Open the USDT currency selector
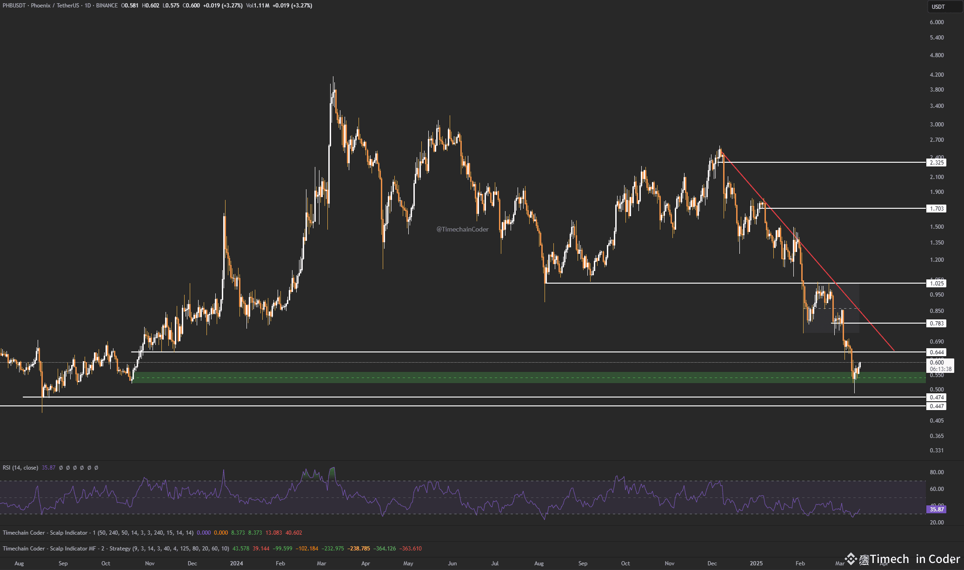 coord(945,7)
